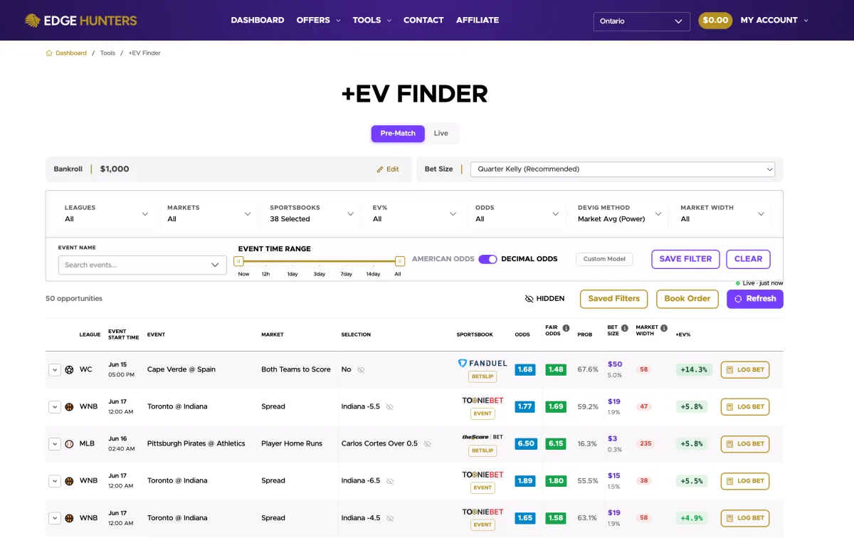The width and height of the screenshot is (854, 538).
Task: Click the Edge Hunters logo
Action: (x=80, y=21)
